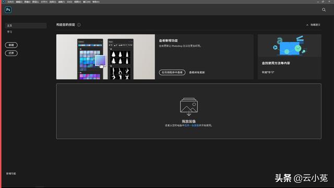Switch to the 学习 Learn tab
This screenshot has width=334, height=188.
pyautogui.click(x=10, y=32)
